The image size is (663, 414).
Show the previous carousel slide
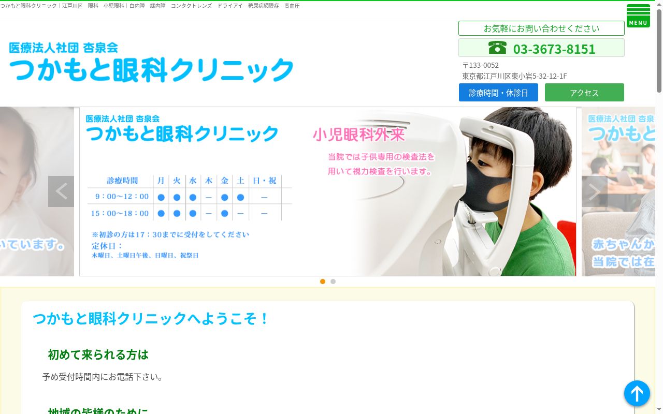click(x=61, y=191)
